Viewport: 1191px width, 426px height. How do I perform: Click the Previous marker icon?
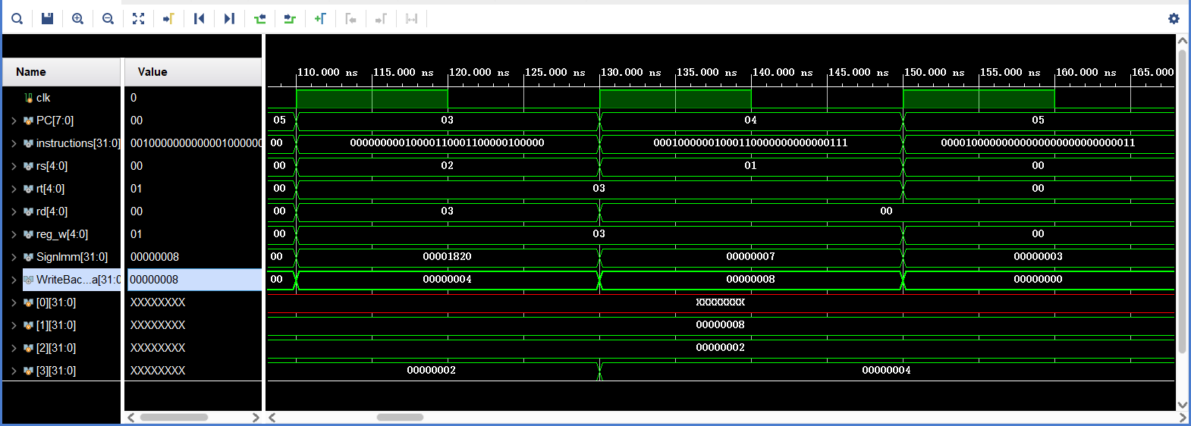[x=350, y=18]
